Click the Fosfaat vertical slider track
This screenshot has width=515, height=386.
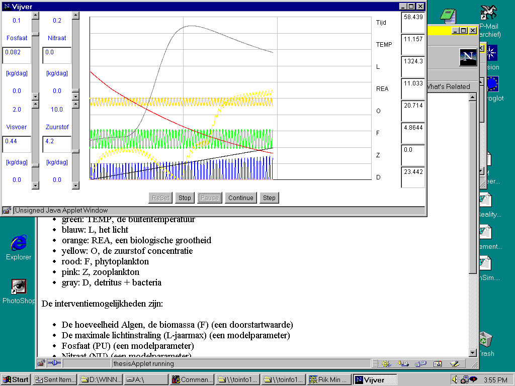pyautogui.click(x=36, y=56)
